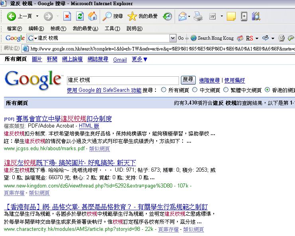The image size is (295, 236).
Task: Go to Home page icon
Action: pyautogui.click(x=92, y=16)
